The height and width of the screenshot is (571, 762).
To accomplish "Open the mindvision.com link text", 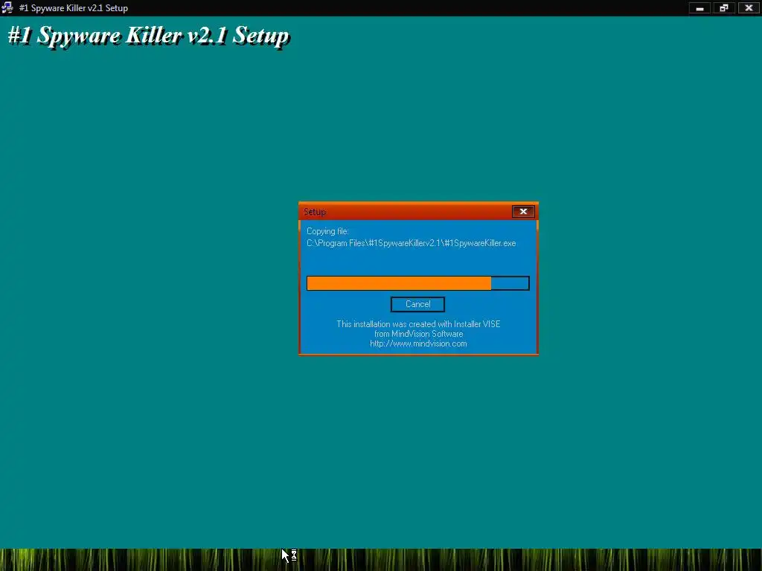I will (418, 343).
